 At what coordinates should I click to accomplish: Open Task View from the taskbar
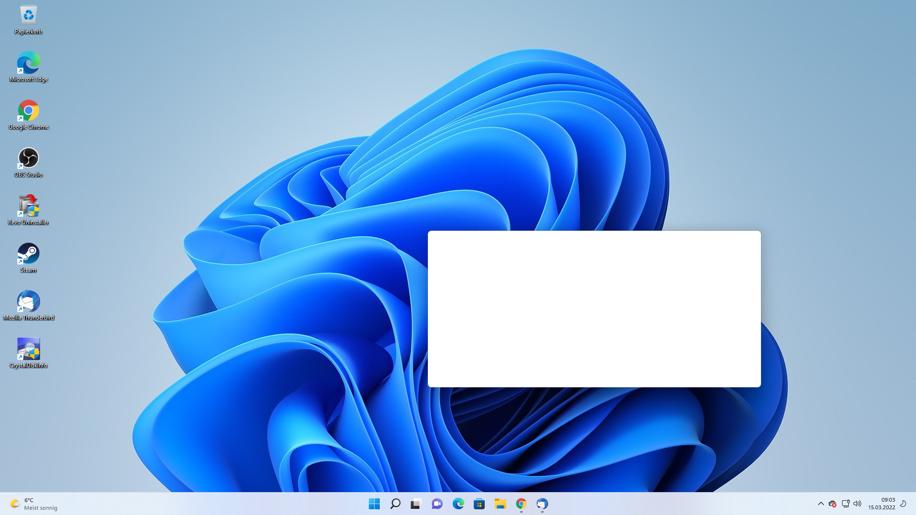[416, 504]
